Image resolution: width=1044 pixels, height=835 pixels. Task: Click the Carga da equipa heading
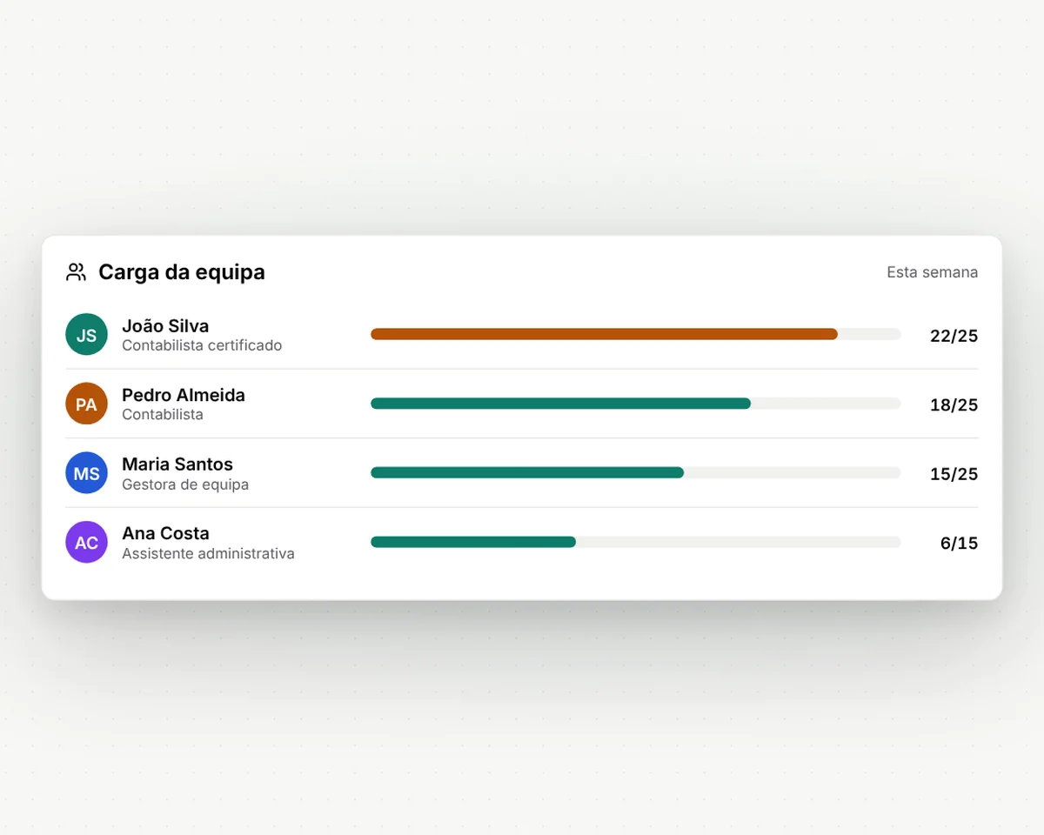coord(182,272)
